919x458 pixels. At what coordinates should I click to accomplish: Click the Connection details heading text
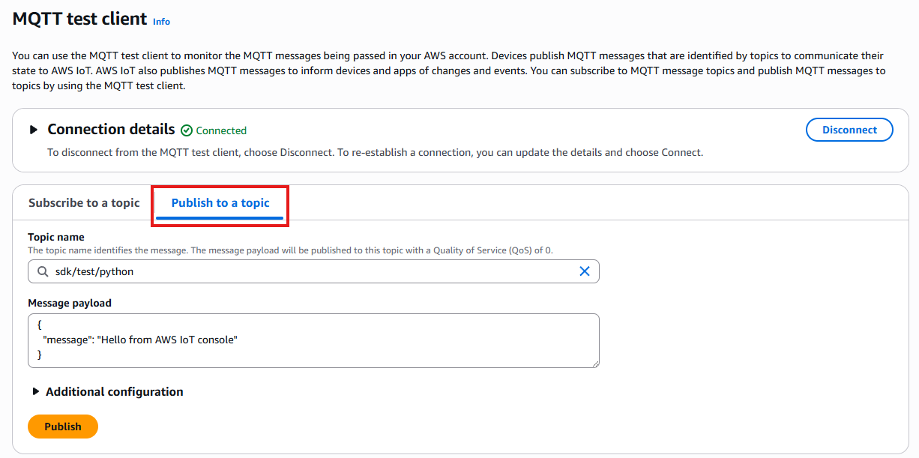[111, 130]
